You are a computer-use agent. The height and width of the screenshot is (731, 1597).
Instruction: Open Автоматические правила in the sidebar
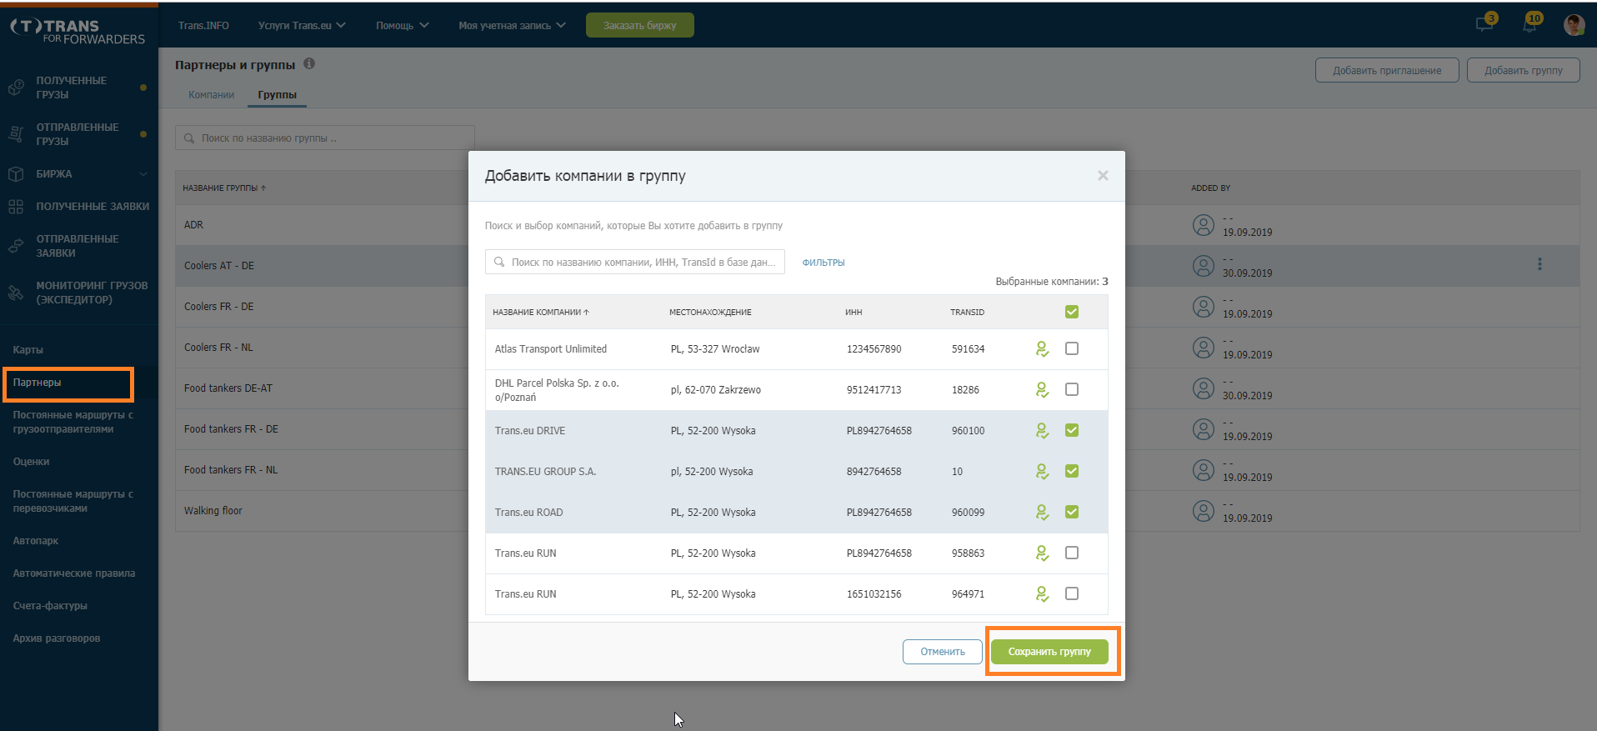(74, 573)
